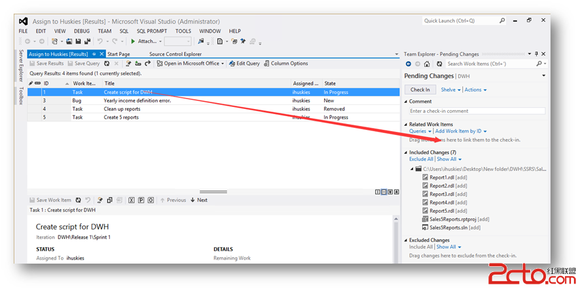The height and width of the screenshot is (291, 578).
Task: Open Add Work Item by ID dropdown
Action: point(461,131)
